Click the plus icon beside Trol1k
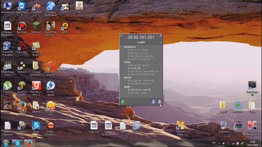 (160, 42)
